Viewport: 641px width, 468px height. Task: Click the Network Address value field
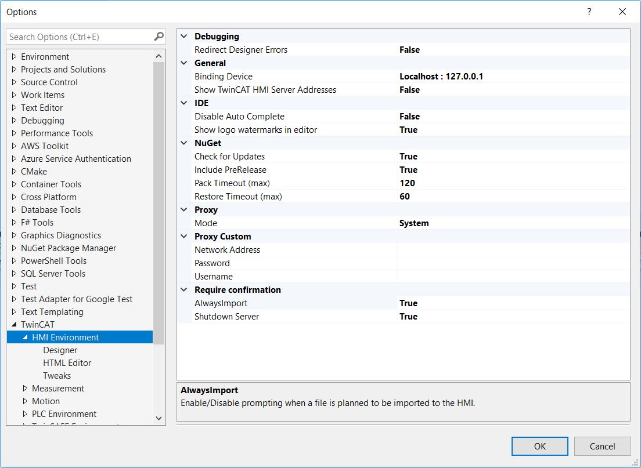tap(513, 250)
